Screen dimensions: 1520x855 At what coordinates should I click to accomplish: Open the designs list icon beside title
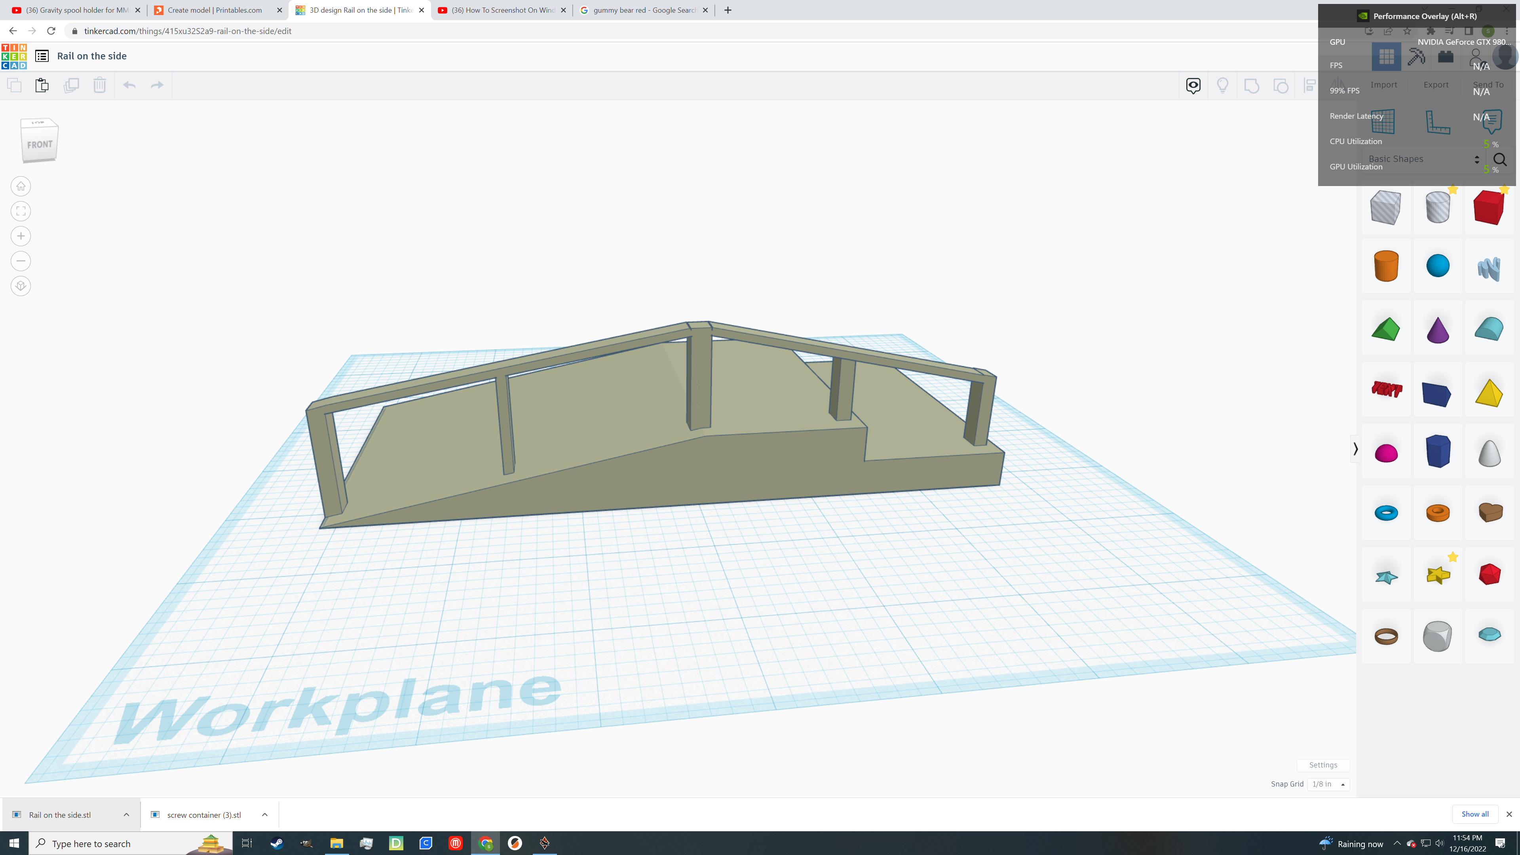tap(42, 56)
